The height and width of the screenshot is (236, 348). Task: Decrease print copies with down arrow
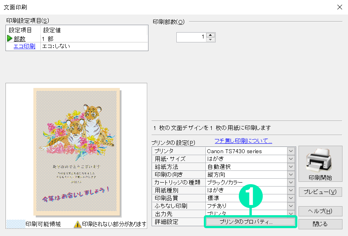[211, 39]
